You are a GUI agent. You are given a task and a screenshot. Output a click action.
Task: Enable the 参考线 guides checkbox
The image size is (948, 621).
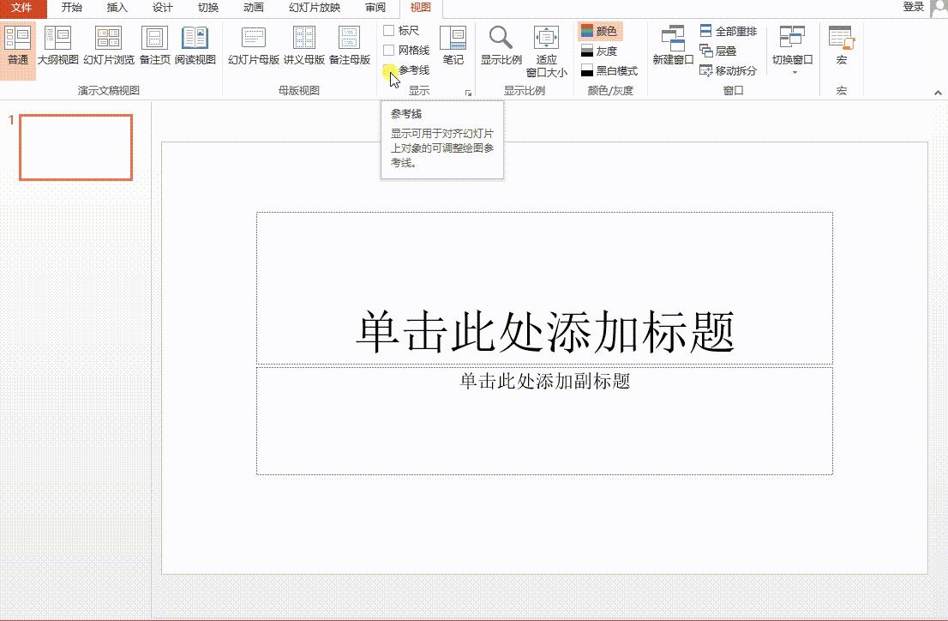[x=387, y=70]
